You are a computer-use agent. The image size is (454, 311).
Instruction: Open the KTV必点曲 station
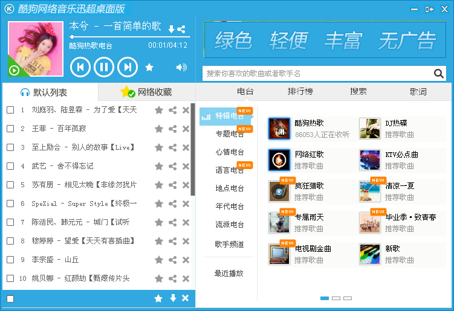[370, 160]
